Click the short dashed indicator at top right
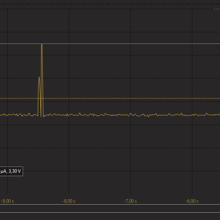 [216, 9]
